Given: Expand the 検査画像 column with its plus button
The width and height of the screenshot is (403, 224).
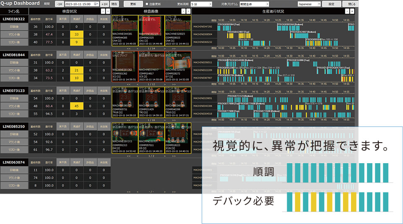Looking at the screenshot, I should pos(188,11).
